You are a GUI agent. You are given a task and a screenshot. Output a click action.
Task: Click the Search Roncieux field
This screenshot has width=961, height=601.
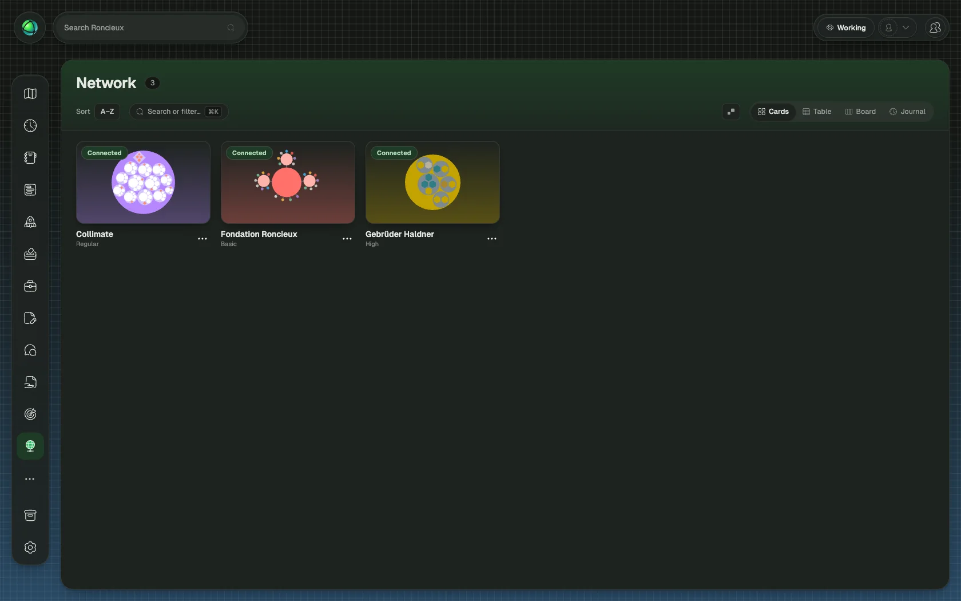pos(150,27)
